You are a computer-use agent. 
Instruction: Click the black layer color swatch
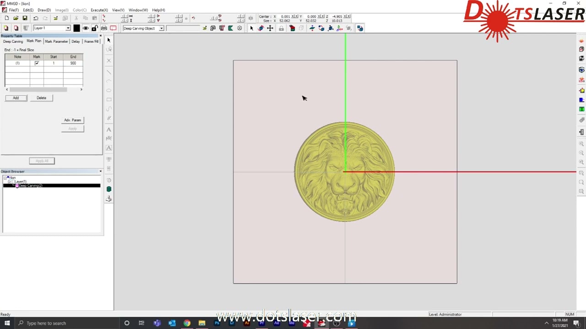pos(76,28)
